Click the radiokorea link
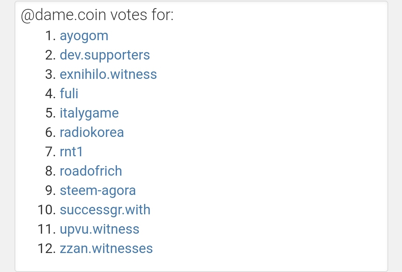 tap(92, 132)
